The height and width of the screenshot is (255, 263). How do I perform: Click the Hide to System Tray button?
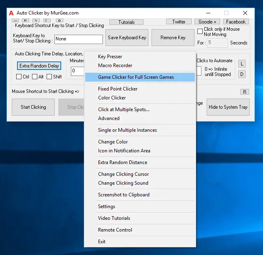(228, 107)
